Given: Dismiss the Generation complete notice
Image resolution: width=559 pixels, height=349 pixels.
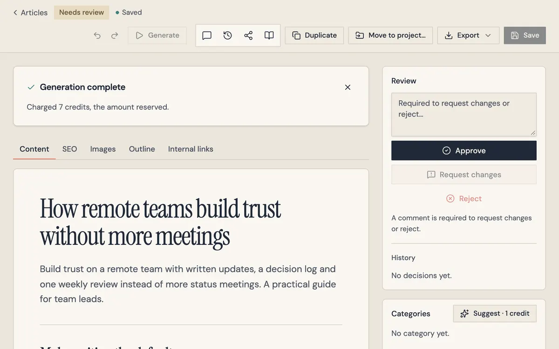Looking at the screenshot, I should [348, 87].
